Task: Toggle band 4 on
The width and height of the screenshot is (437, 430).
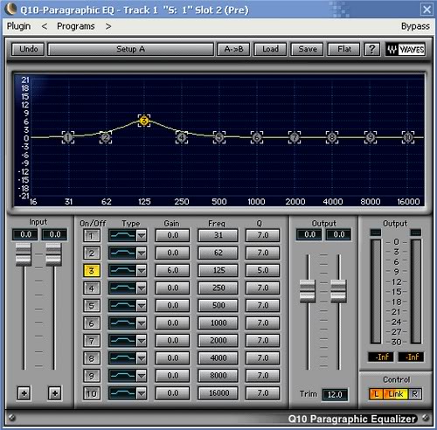Action: 92,288
